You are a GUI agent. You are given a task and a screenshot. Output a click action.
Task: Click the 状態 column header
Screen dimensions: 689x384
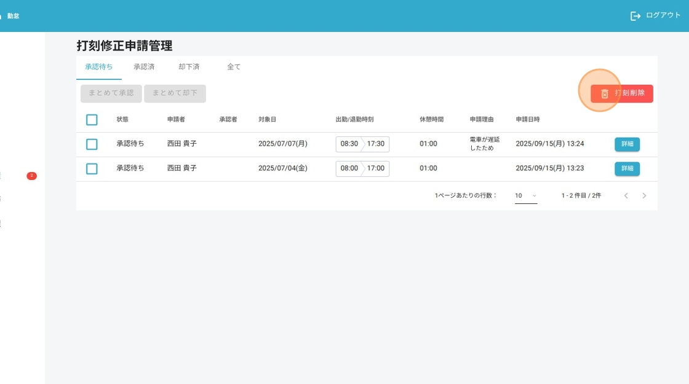122,119
